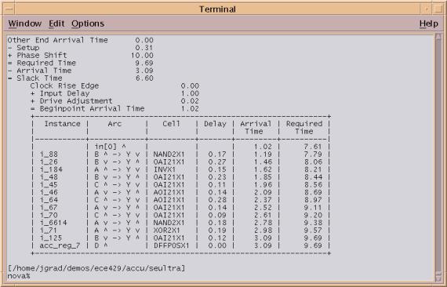Click the arrival time 2.98 in i_71 row
The image size is (447, 287).
[263, 231]
